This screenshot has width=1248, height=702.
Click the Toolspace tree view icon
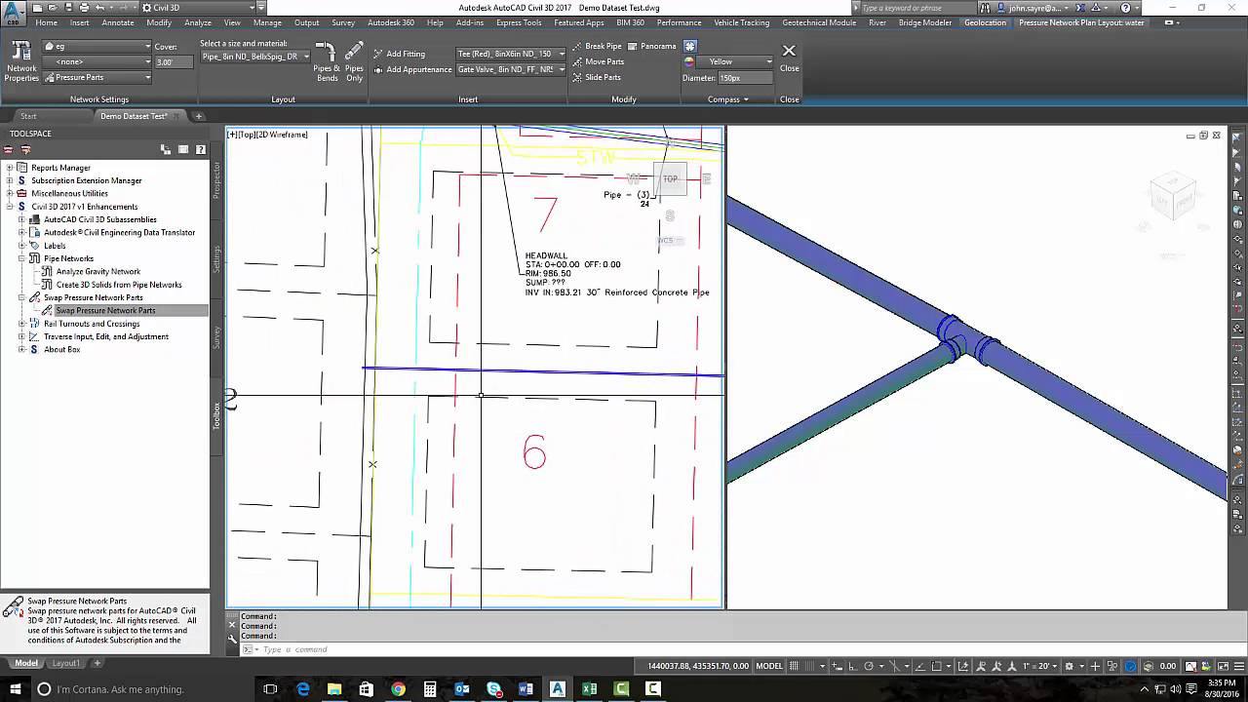(166, 149)
